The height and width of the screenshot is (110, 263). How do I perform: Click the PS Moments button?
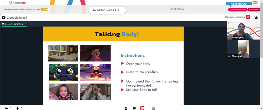pyautogui.click(x=254, y=9)
